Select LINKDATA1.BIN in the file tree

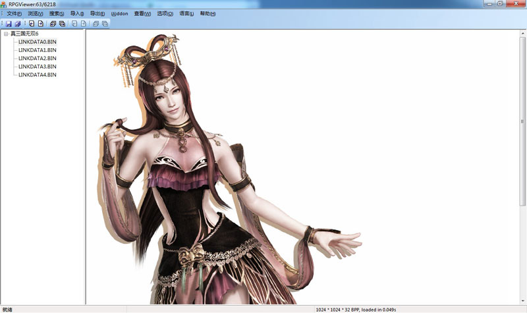coord(37,50)
